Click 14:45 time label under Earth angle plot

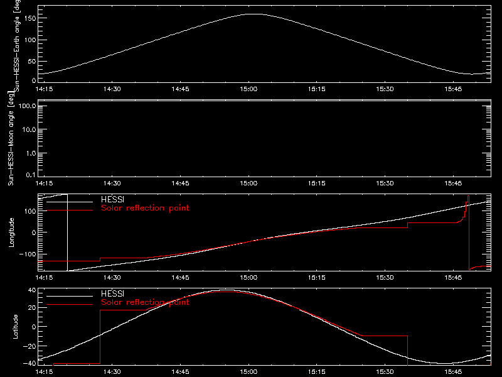[180, 89]
